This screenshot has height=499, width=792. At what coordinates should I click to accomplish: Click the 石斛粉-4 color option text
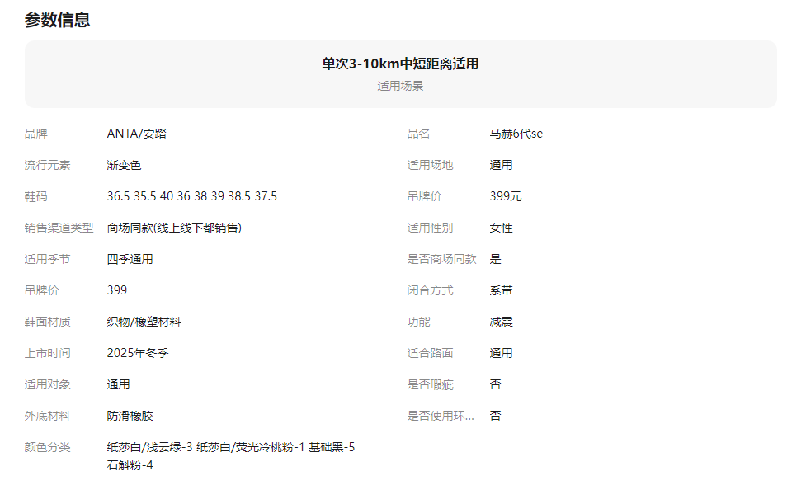[130, 465]
